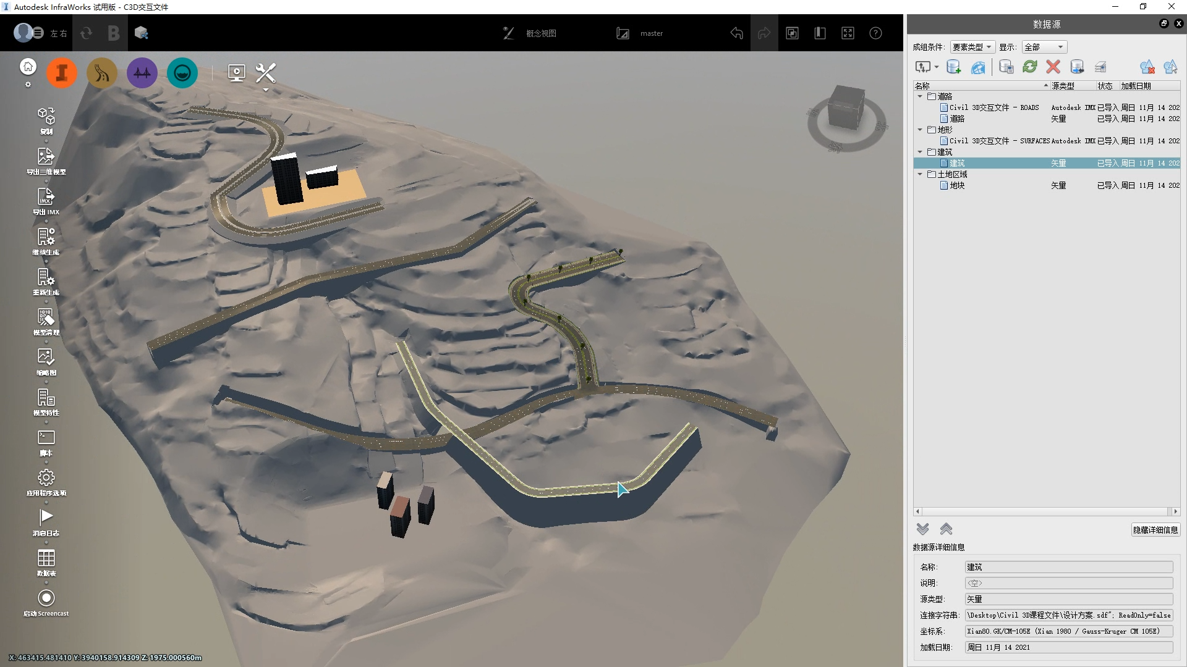Screen dimensions: 1187x667
Task: Click add database data source icon
Action: pyautogui.click(x=953, y=67)
